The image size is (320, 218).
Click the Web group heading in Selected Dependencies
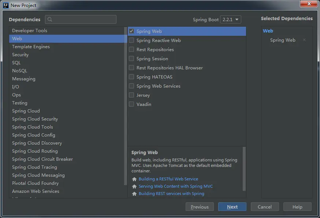coord(268,31)
